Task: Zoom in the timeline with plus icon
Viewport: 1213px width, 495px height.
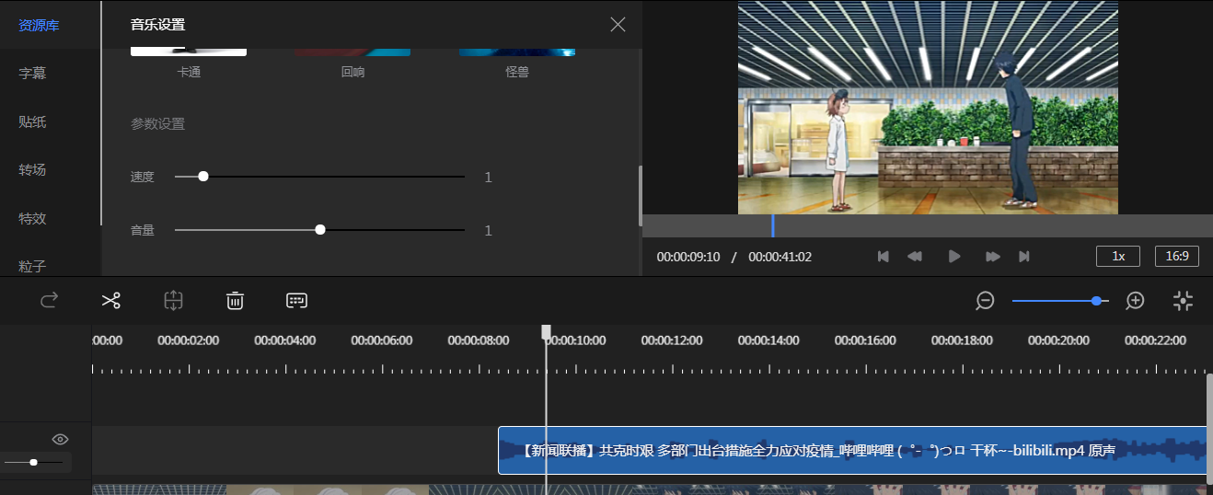Action: click(1136, 300)
